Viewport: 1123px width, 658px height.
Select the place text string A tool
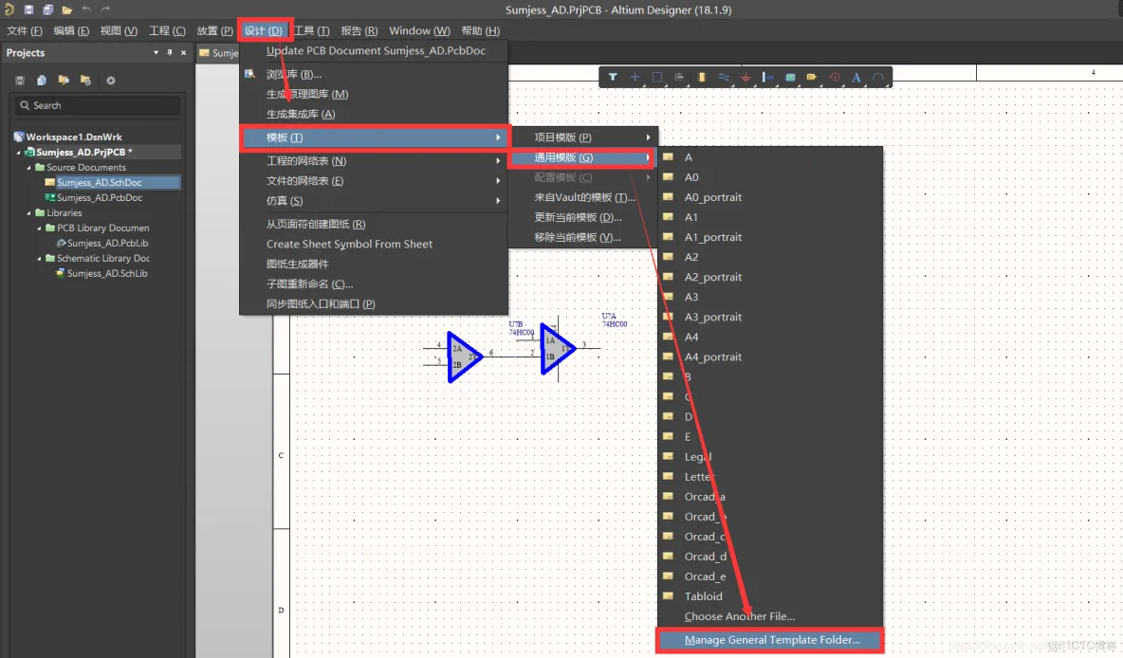coord(856,77)
